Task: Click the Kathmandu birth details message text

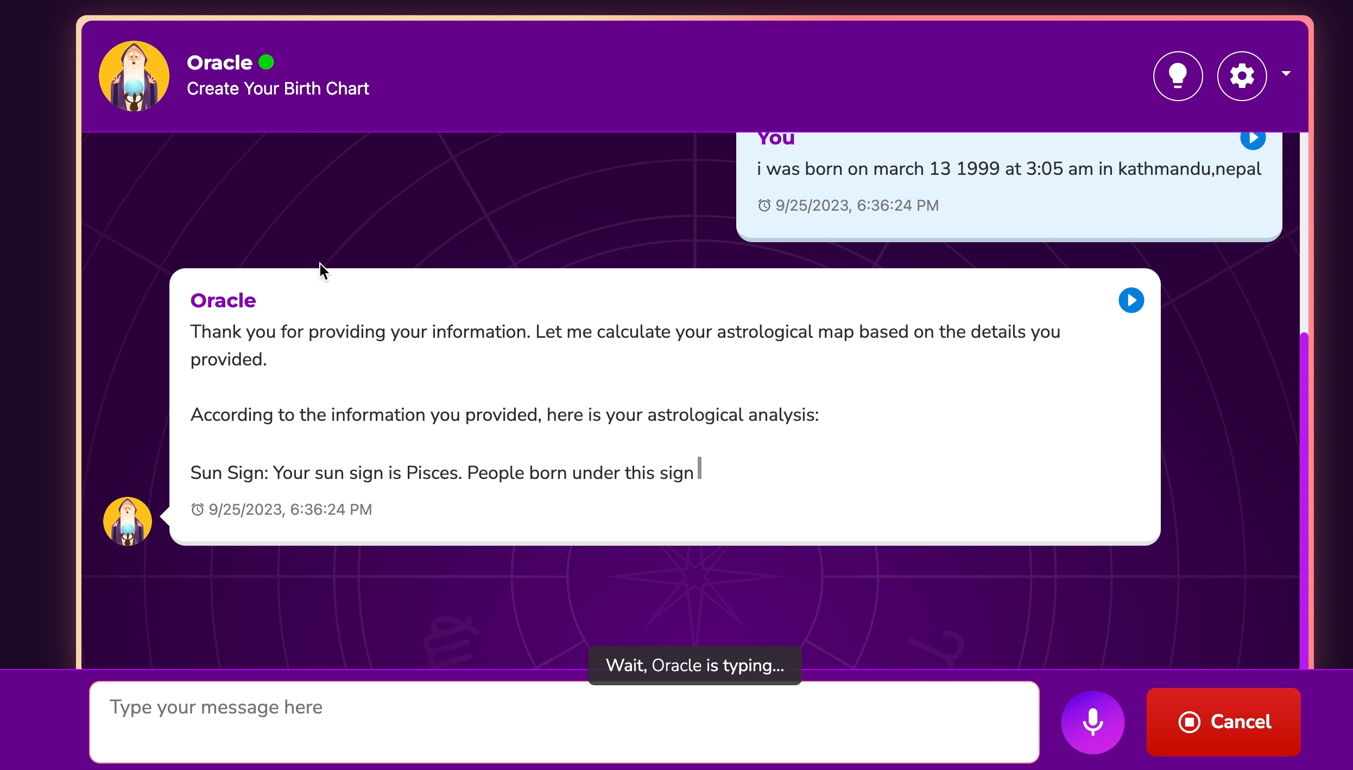Action: [1009, 169]
